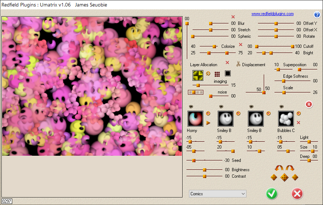323x205 pixels.
Task: Click the left curved undo arrow
Action: pyautogui.click(x=279, y=168)
